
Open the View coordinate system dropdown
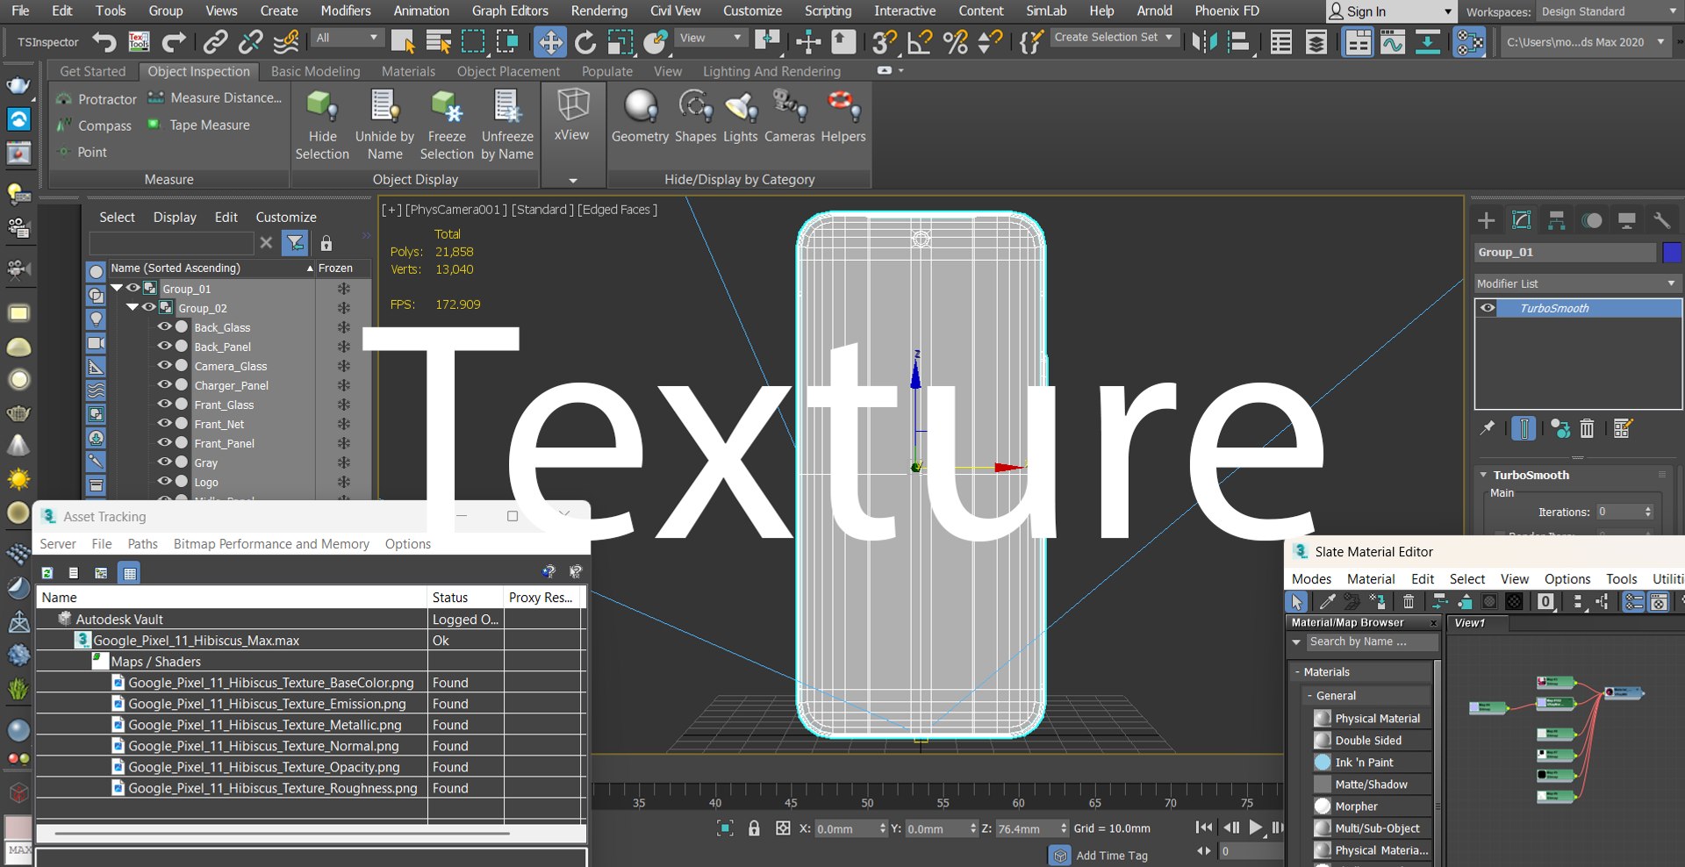point(711,38)
